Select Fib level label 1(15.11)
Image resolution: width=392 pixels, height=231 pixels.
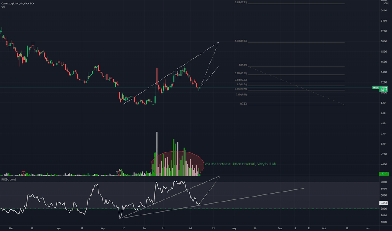tap(243, 65)
